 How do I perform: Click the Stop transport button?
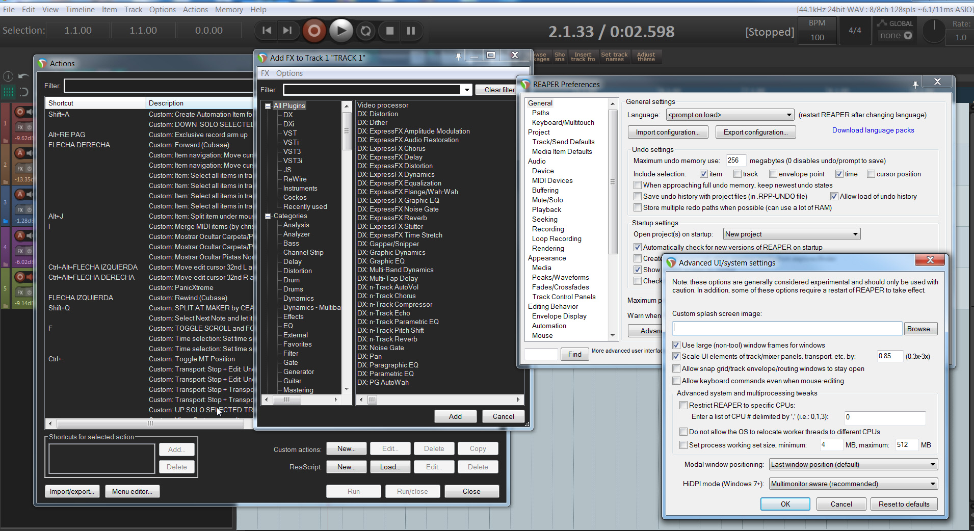(390, 31)
